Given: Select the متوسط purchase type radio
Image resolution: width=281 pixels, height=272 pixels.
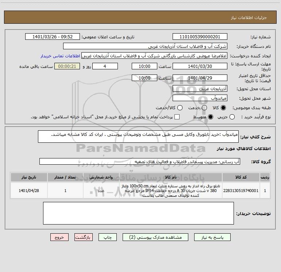Looking at the screenshot, I should tap(211, 117).
